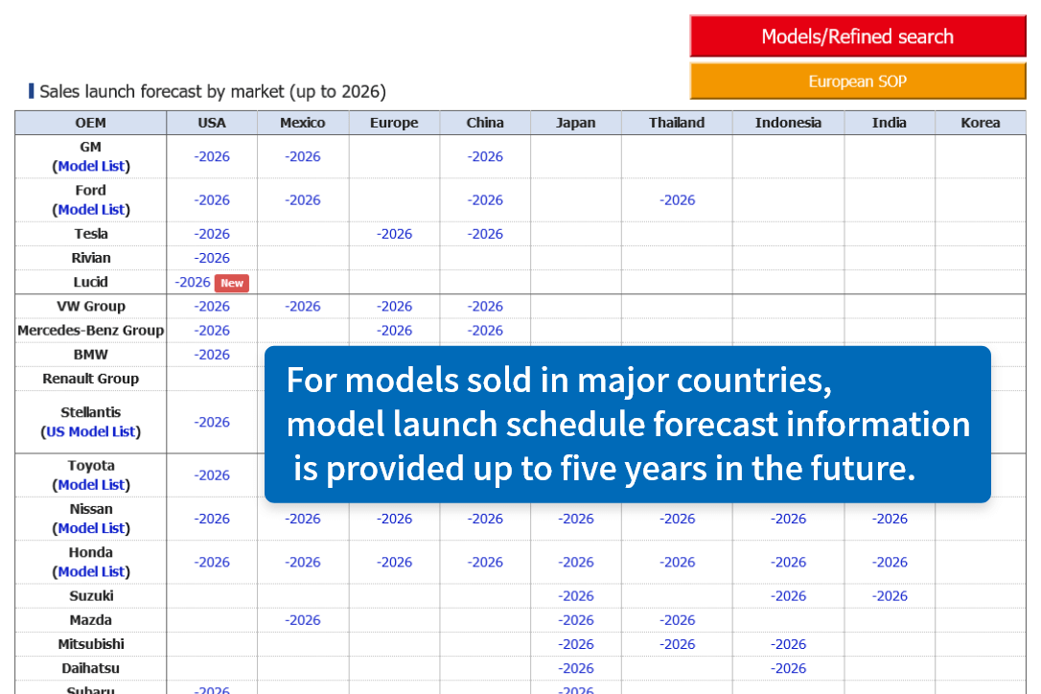The image size is (1041, 694).
Task: Click Daihatsu's -2026 Japan link
Action: click(x=576, y=668)
